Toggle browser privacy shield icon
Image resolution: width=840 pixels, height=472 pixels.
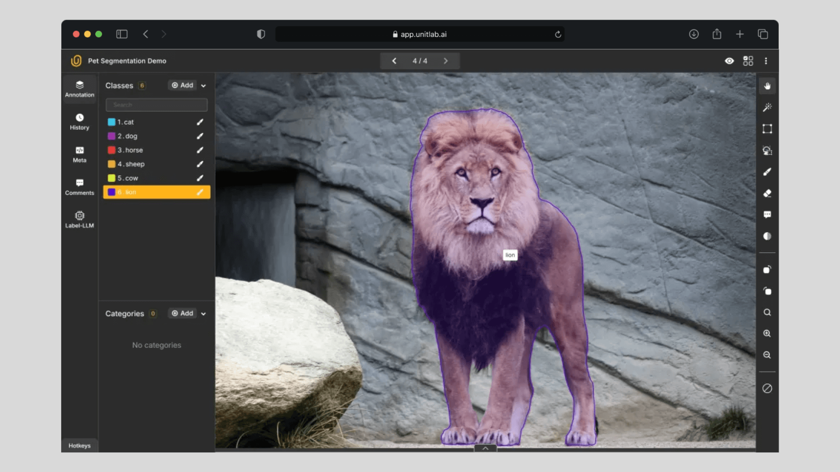click(x=261, y=34)
